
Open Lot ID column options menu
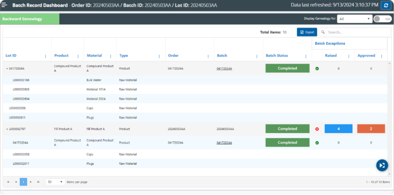coord(46,56)
